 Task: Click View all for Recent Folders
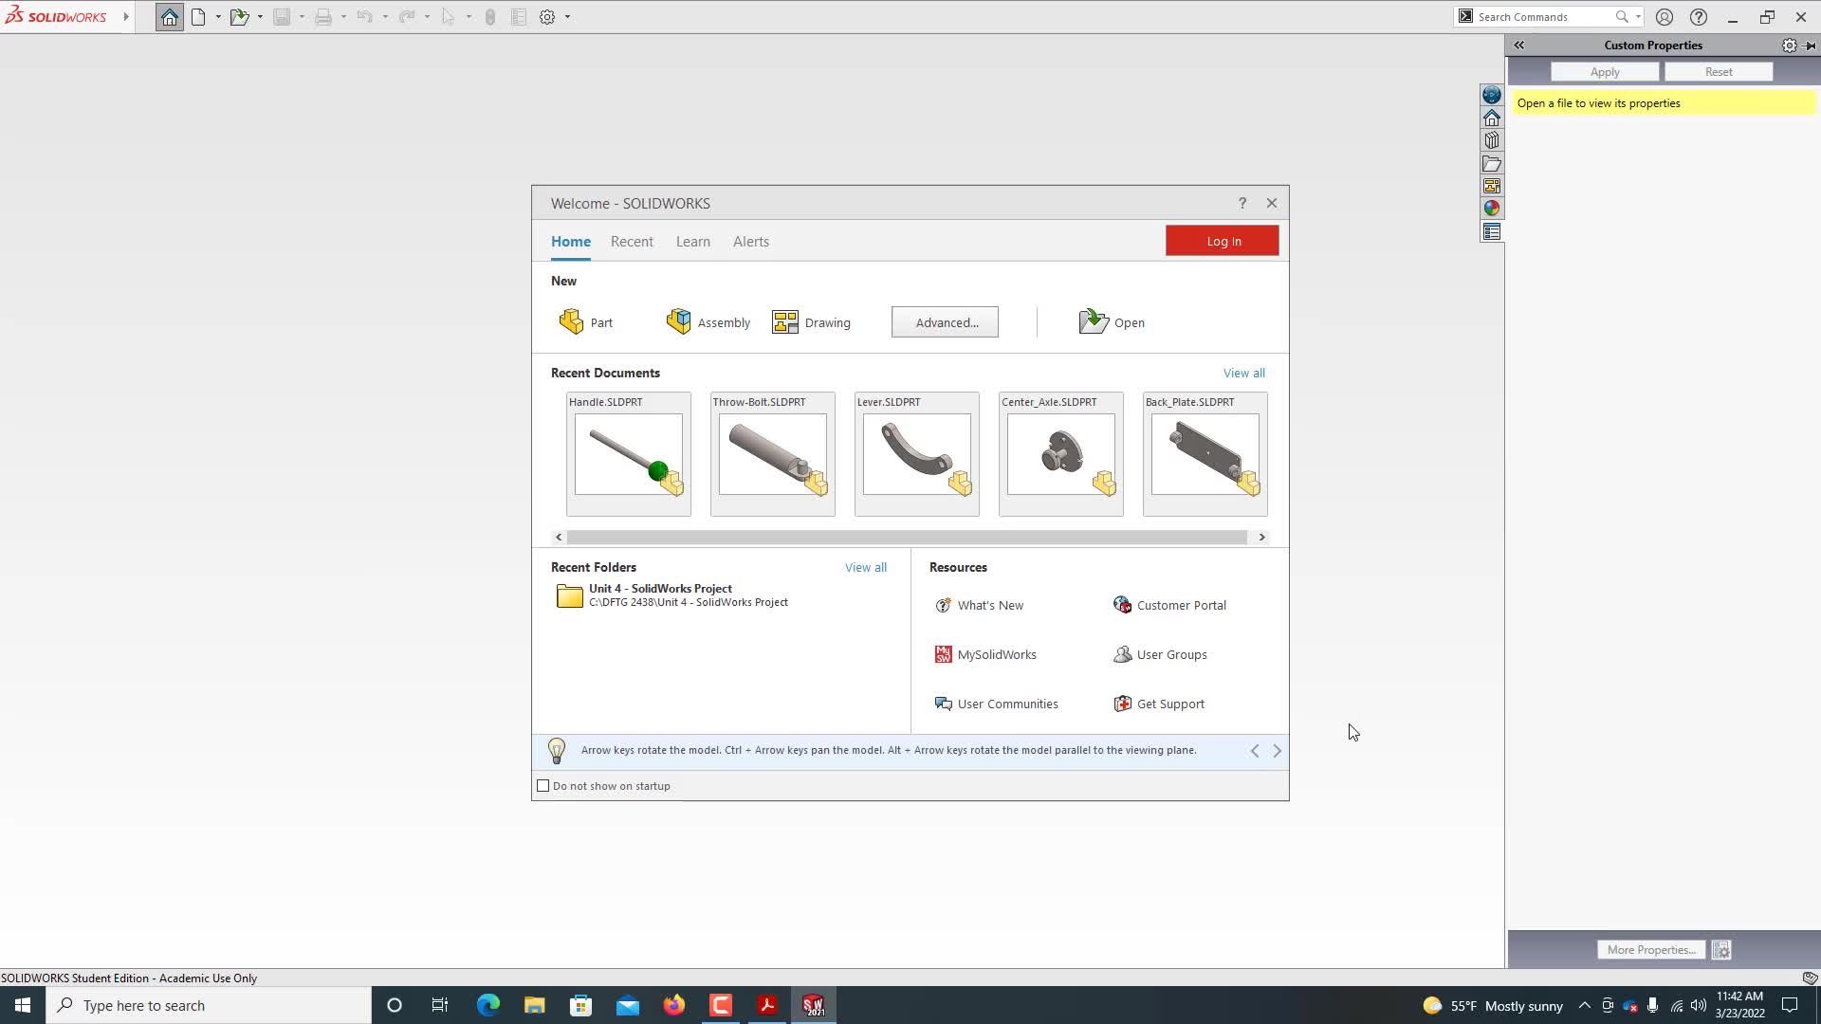pos(866,568)
